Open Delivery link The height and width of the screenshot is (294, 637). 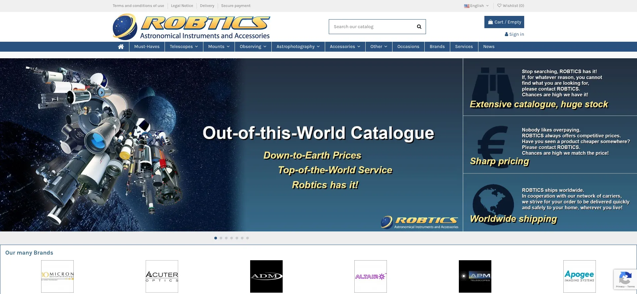click(207, 6)
